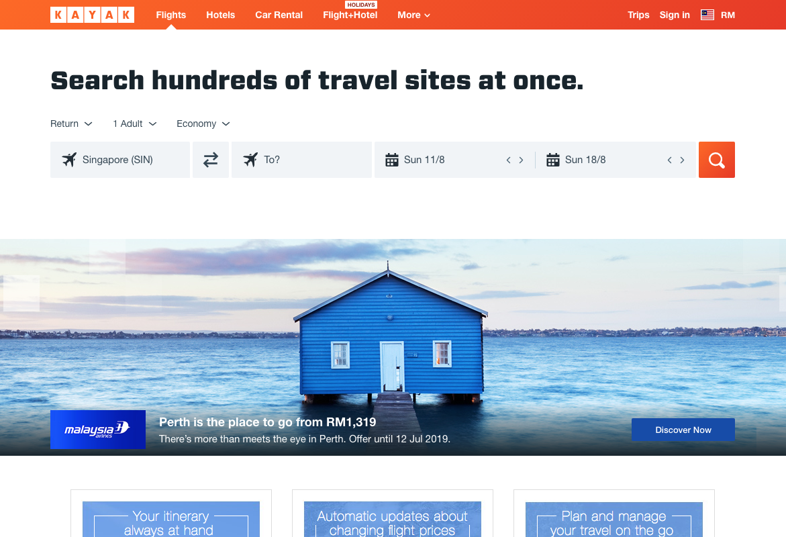Viewport: 786px width, 537px height.
Task: Open the departure date calendar icon
Action: tap(391, 160)
